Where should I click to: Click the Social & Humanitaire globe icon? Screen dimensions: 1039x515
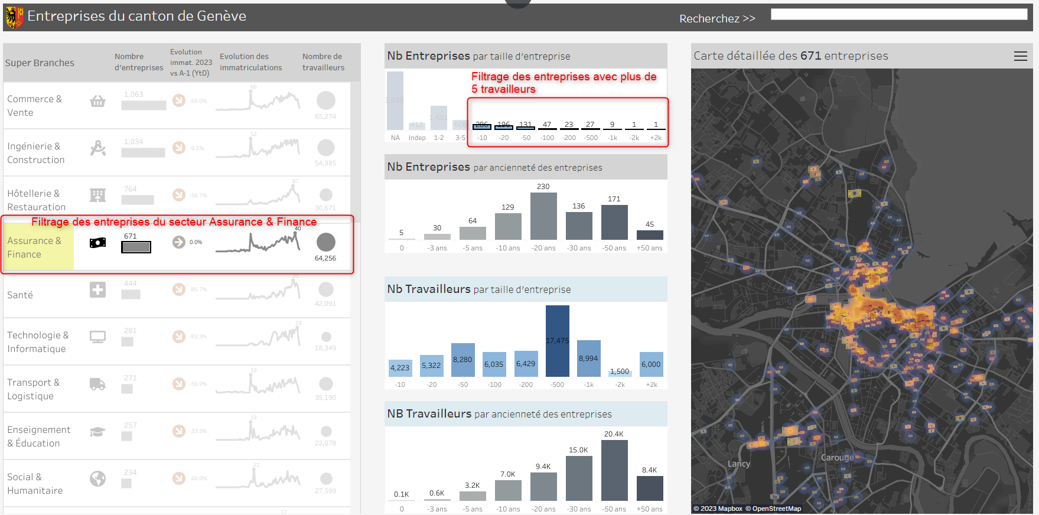97,478
